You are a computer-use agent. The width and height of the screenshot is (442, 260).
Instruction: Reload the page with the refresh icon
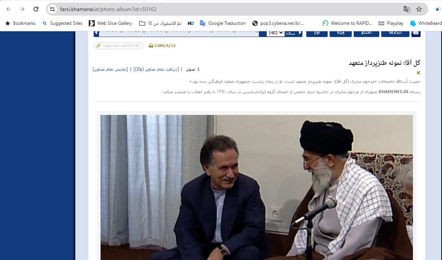tap(36, 9)
